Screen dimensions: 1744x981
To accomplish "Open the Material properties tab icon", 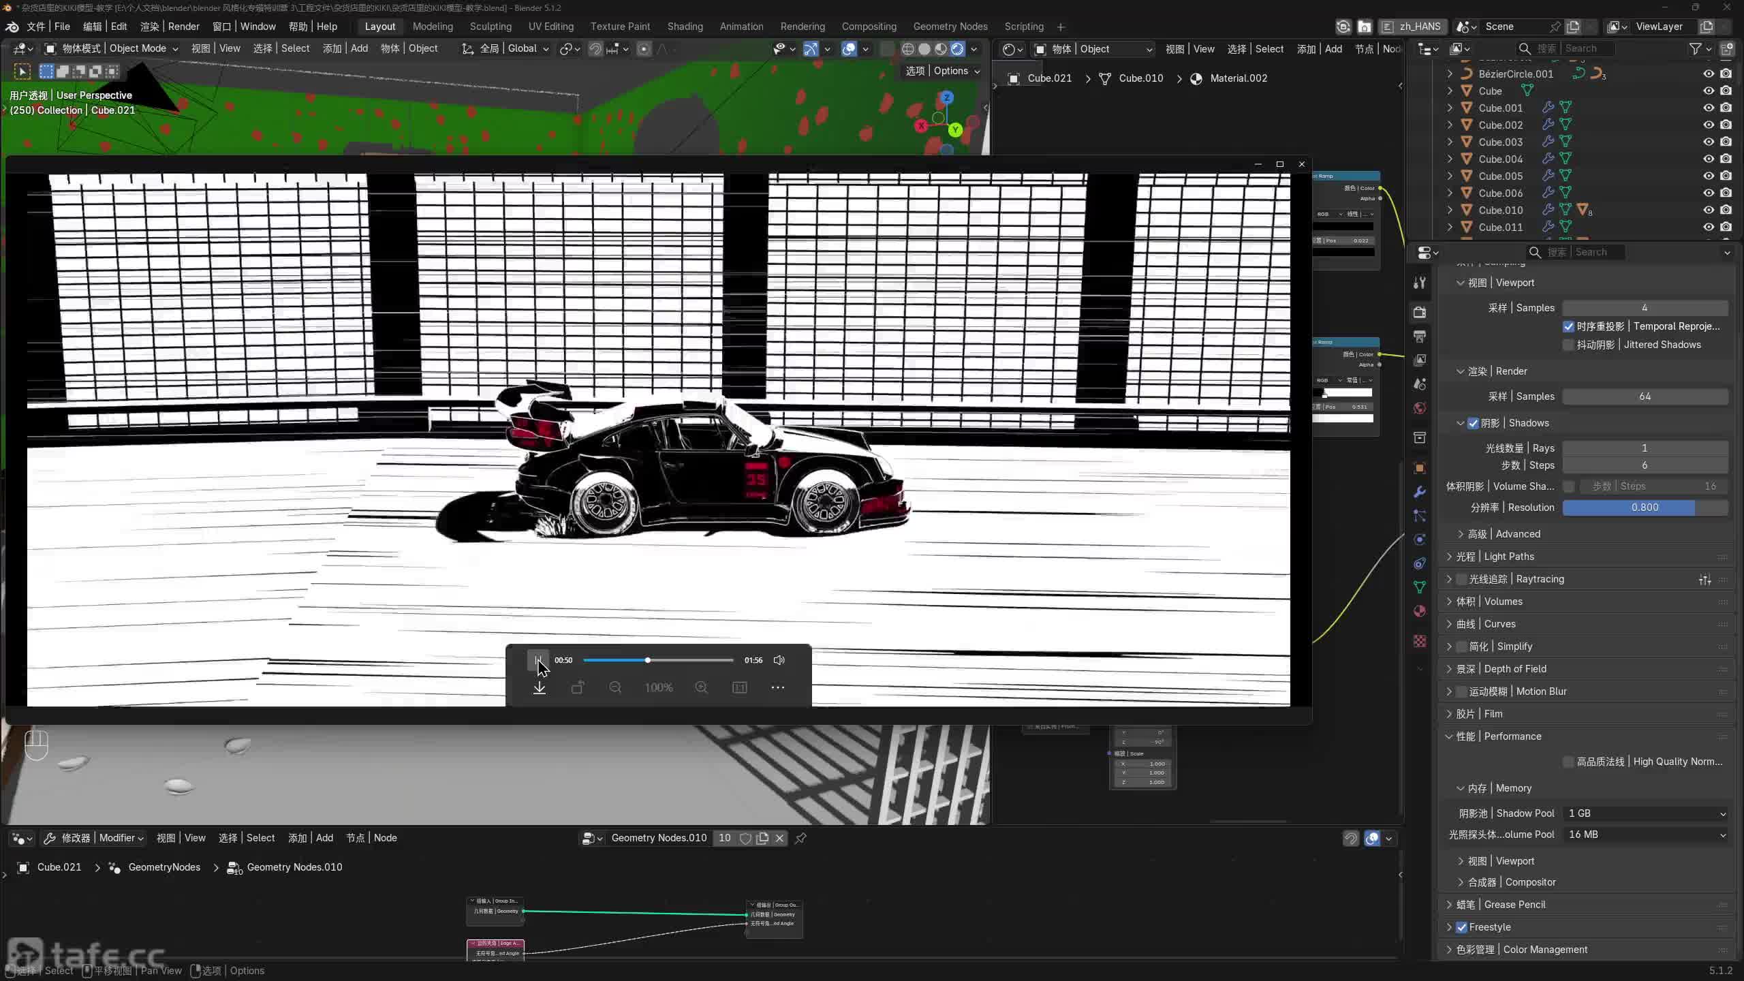I will (1420, 611).
